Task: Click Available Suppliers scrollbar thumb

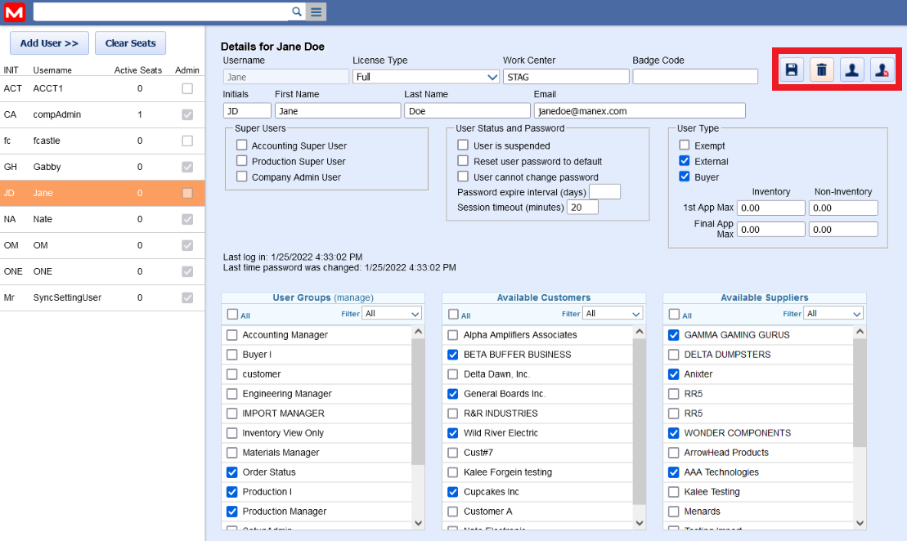Action: pyautogui.click(x=860, y=392)
